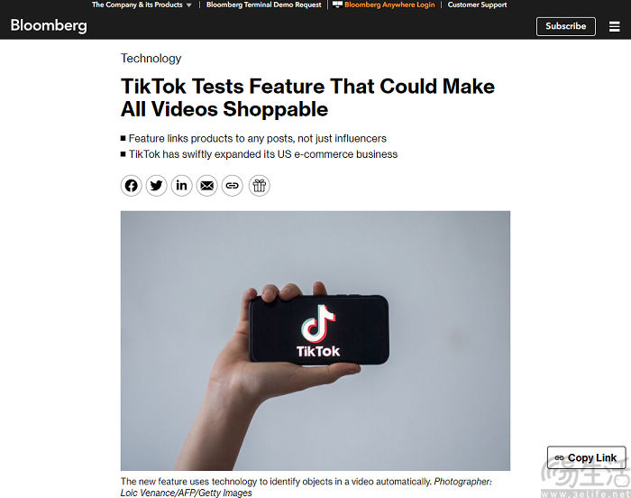Viewport: 631px width, 498px height.
Task: Expand The Company & its Products dropdown
Action: pyautogui.click(x=142, y=5)
